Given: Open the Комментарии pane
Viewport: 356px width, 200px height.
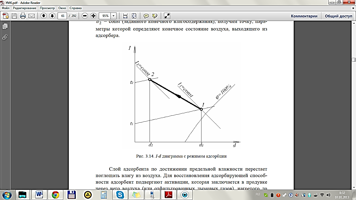Looking at the screenshot, I should pyautogui.click(x=304, y=16).
